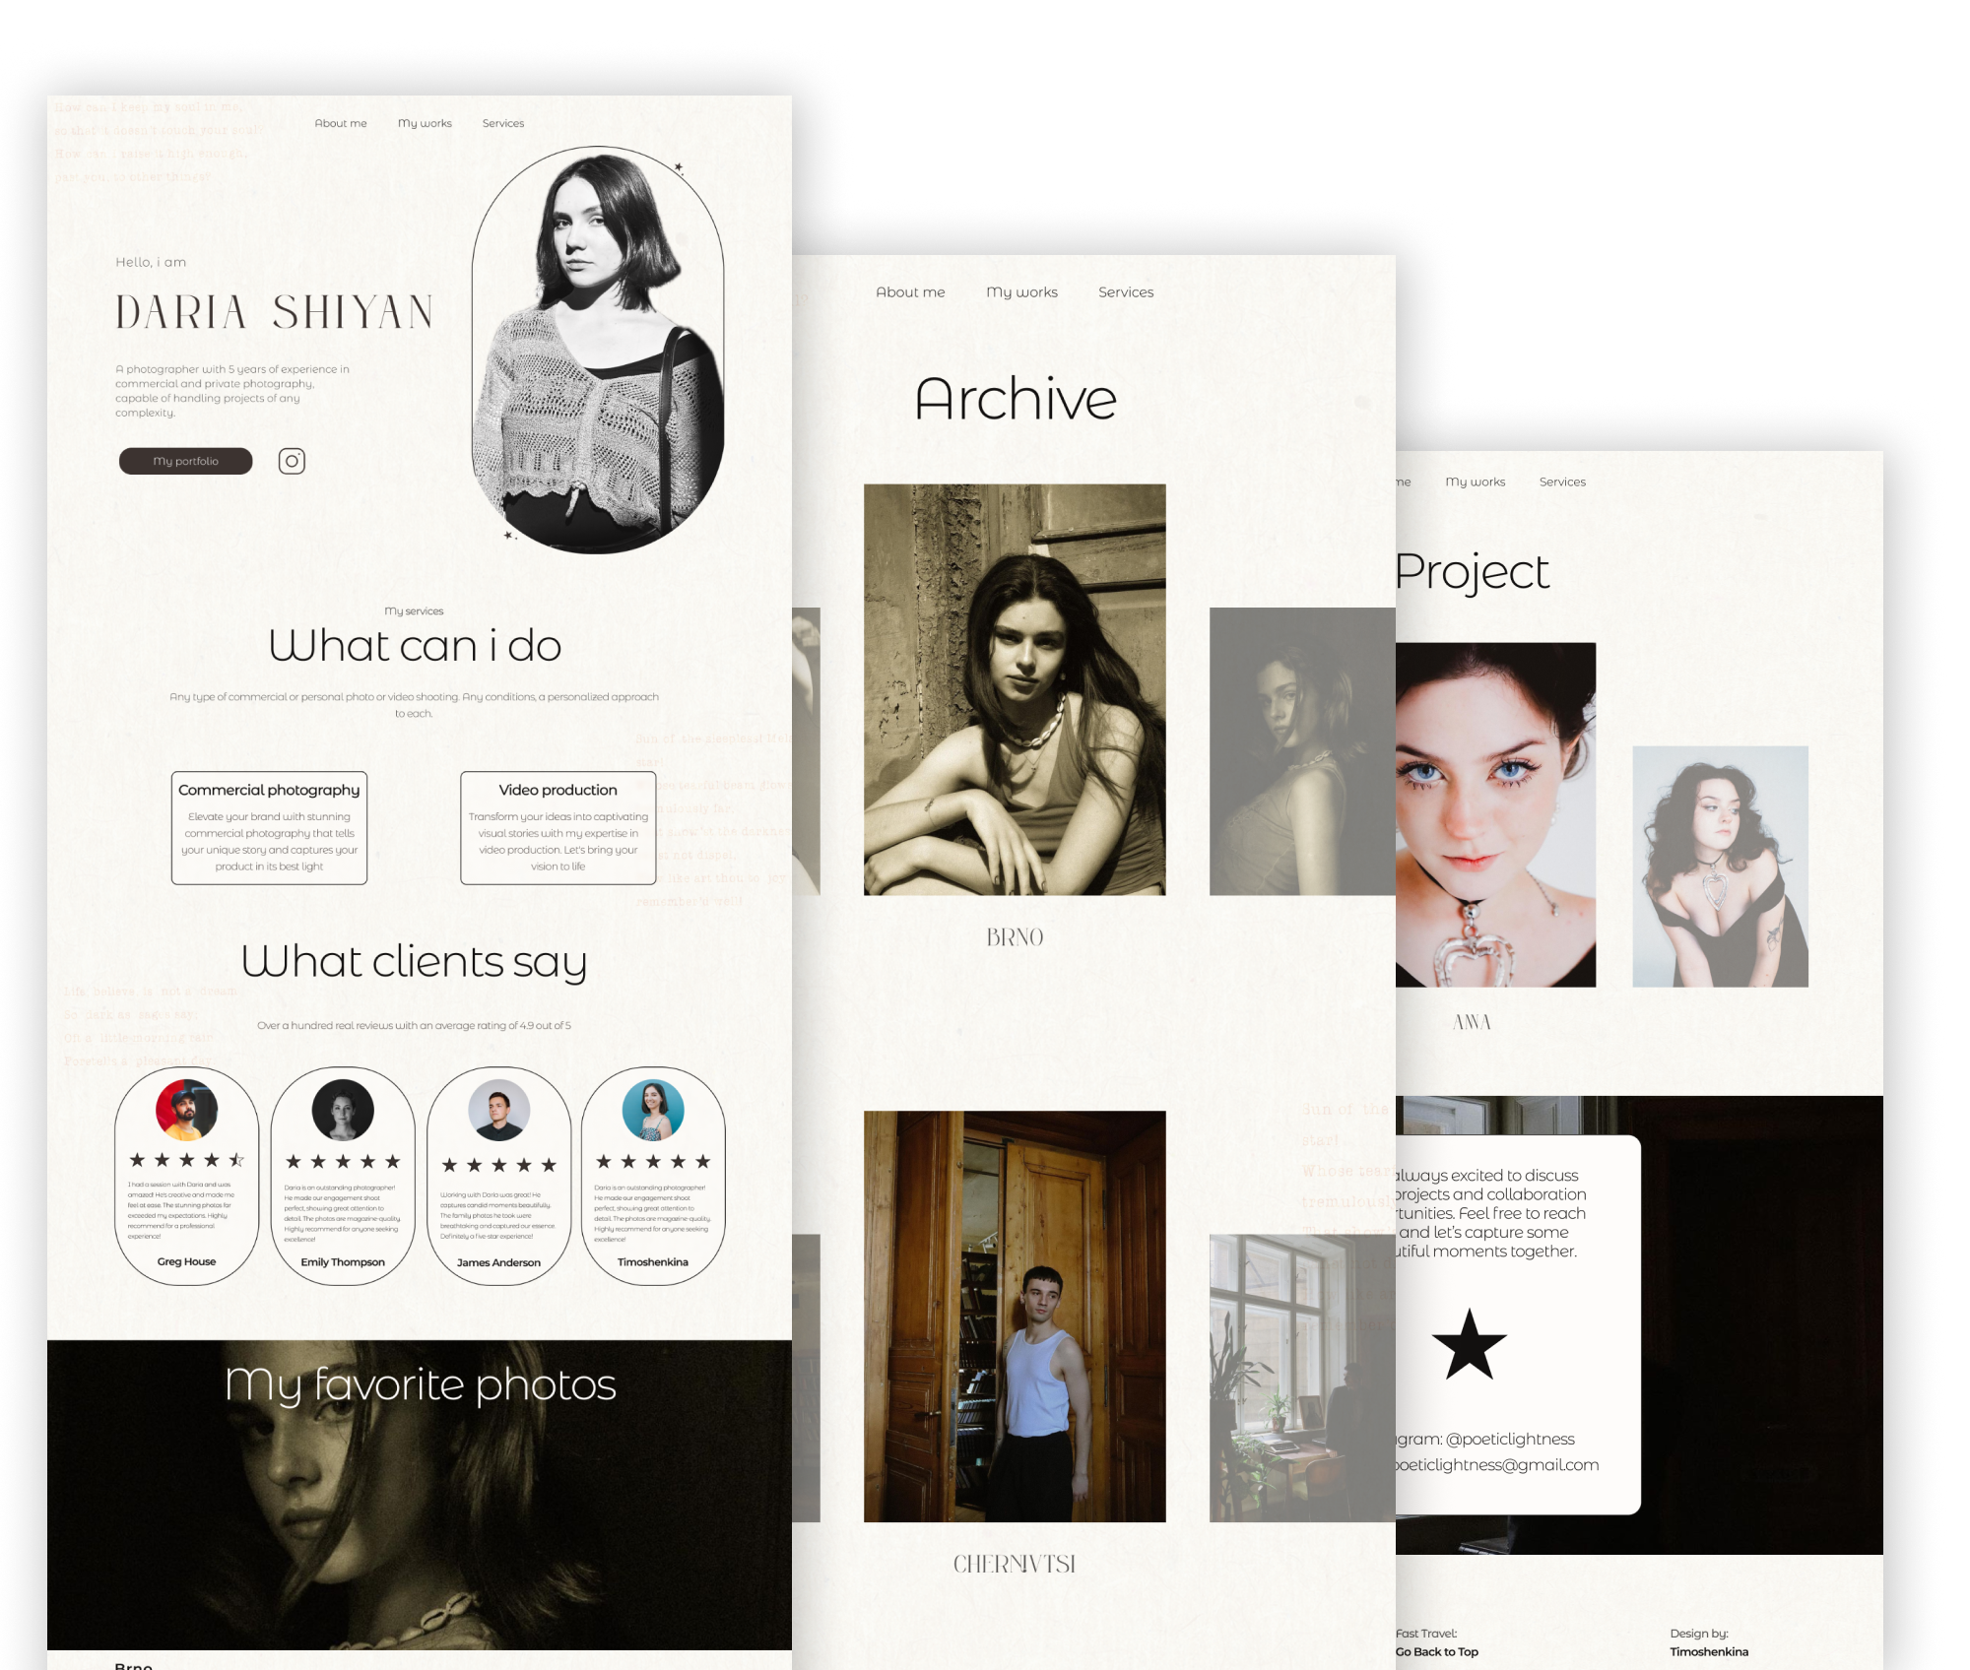1970x1670 pixels.
Task: Open About me in the Archive page nav
Action: pos(910,292)
